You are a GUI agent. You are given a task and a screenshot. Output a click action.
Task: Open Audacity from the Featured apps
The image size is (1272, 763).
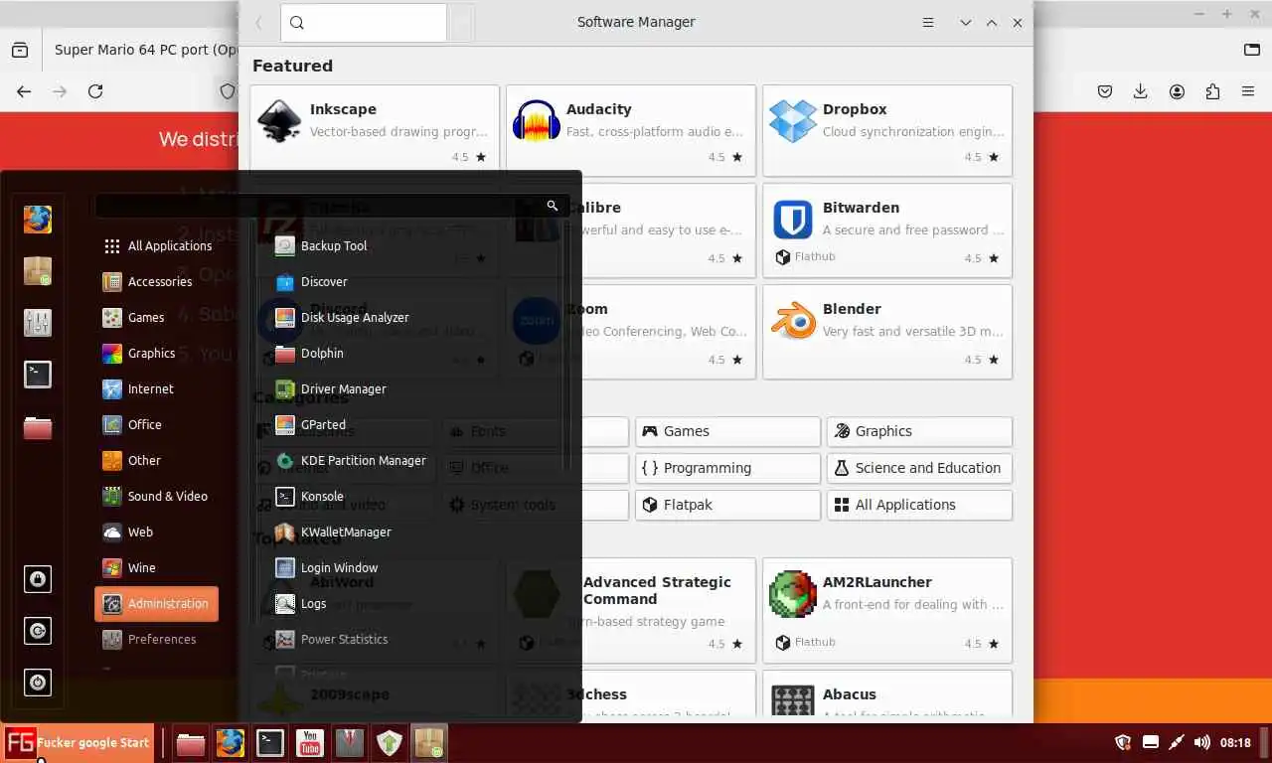click(631, 129)
